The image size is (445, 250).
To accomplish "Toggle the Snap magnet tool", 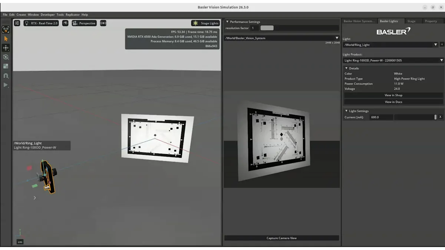I will tap(6, 76).
